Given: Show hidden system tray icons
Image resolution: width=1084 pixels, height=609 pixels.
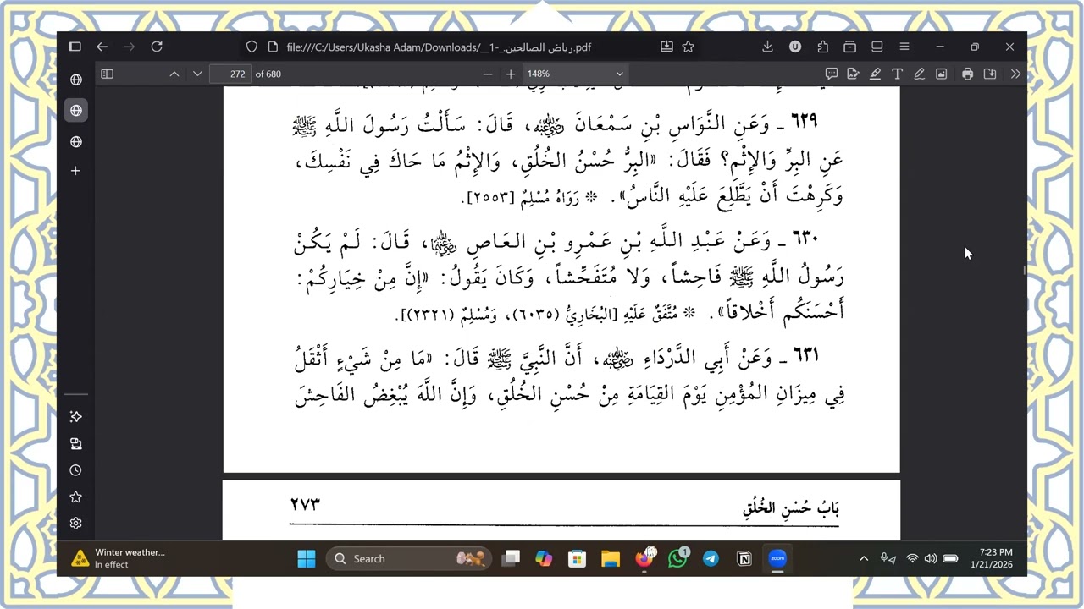Looking at the screenshot, I should pyautogui.click(x=864, y=558).
